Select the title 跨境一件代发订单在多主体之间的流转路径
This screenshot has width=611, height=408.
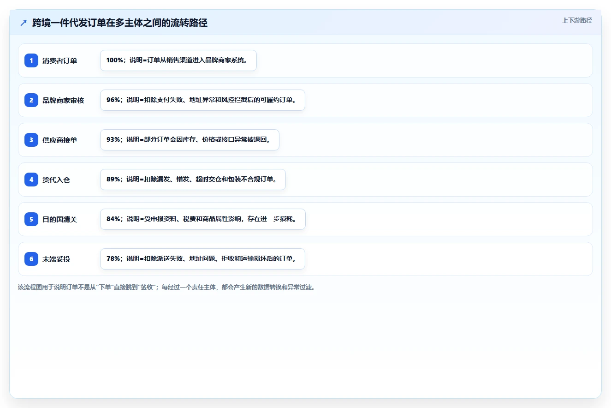[x=120, y=23]
